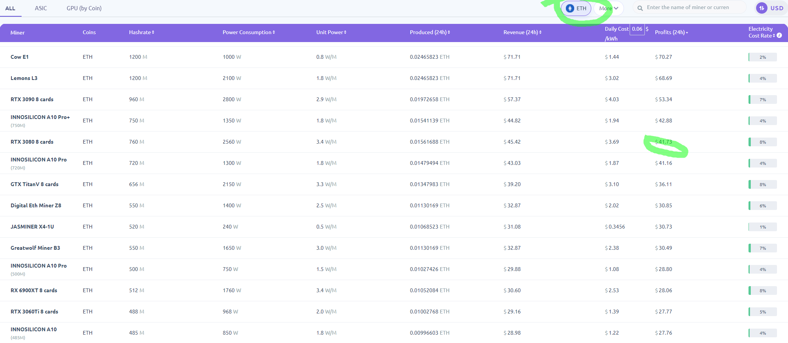
Task: Sort by Hashrate using its arrow icon
Action: click(x=153, y=33)
